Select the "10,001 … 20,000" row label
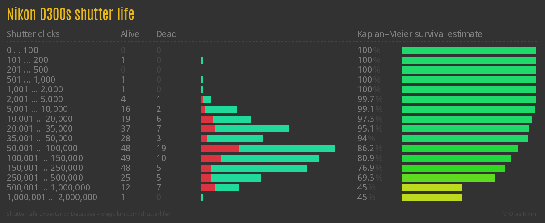This screenshot has width=545, height=223. pos(40,119)
